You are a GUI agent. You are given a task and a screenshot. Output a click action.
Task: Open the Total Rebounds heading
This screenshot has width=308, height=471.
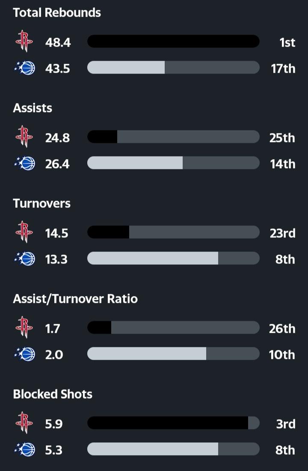click(x=57, y=12)
